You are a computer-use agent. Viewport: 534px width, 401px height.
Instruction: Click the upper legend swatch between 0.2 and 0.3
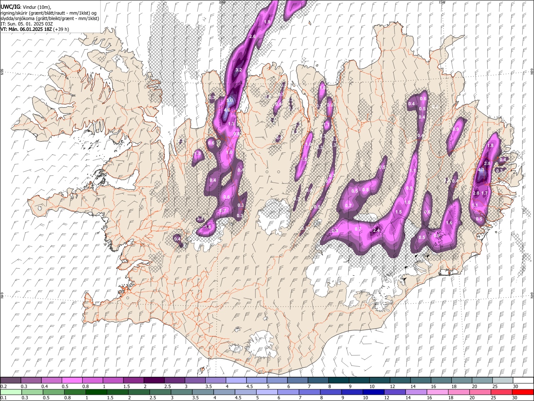pyautogui.click(x=10, y=381)
